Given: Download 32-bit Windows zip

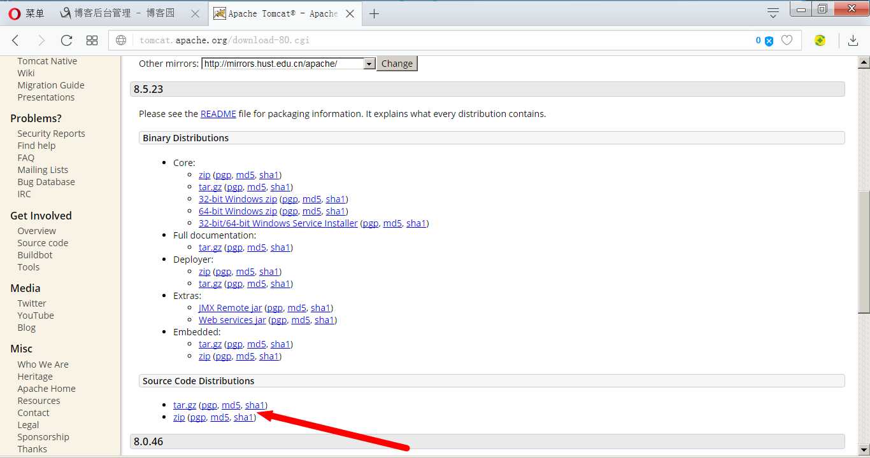Looking at the screenshot, I should pos(238,199).
